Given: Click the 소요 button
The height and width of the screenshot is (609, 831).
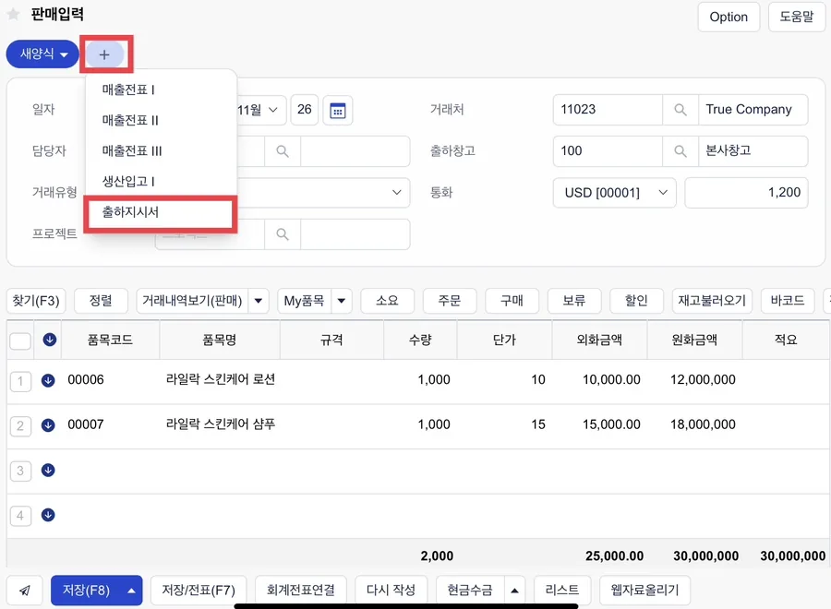Looking at the screenshot, I should 387,301.
